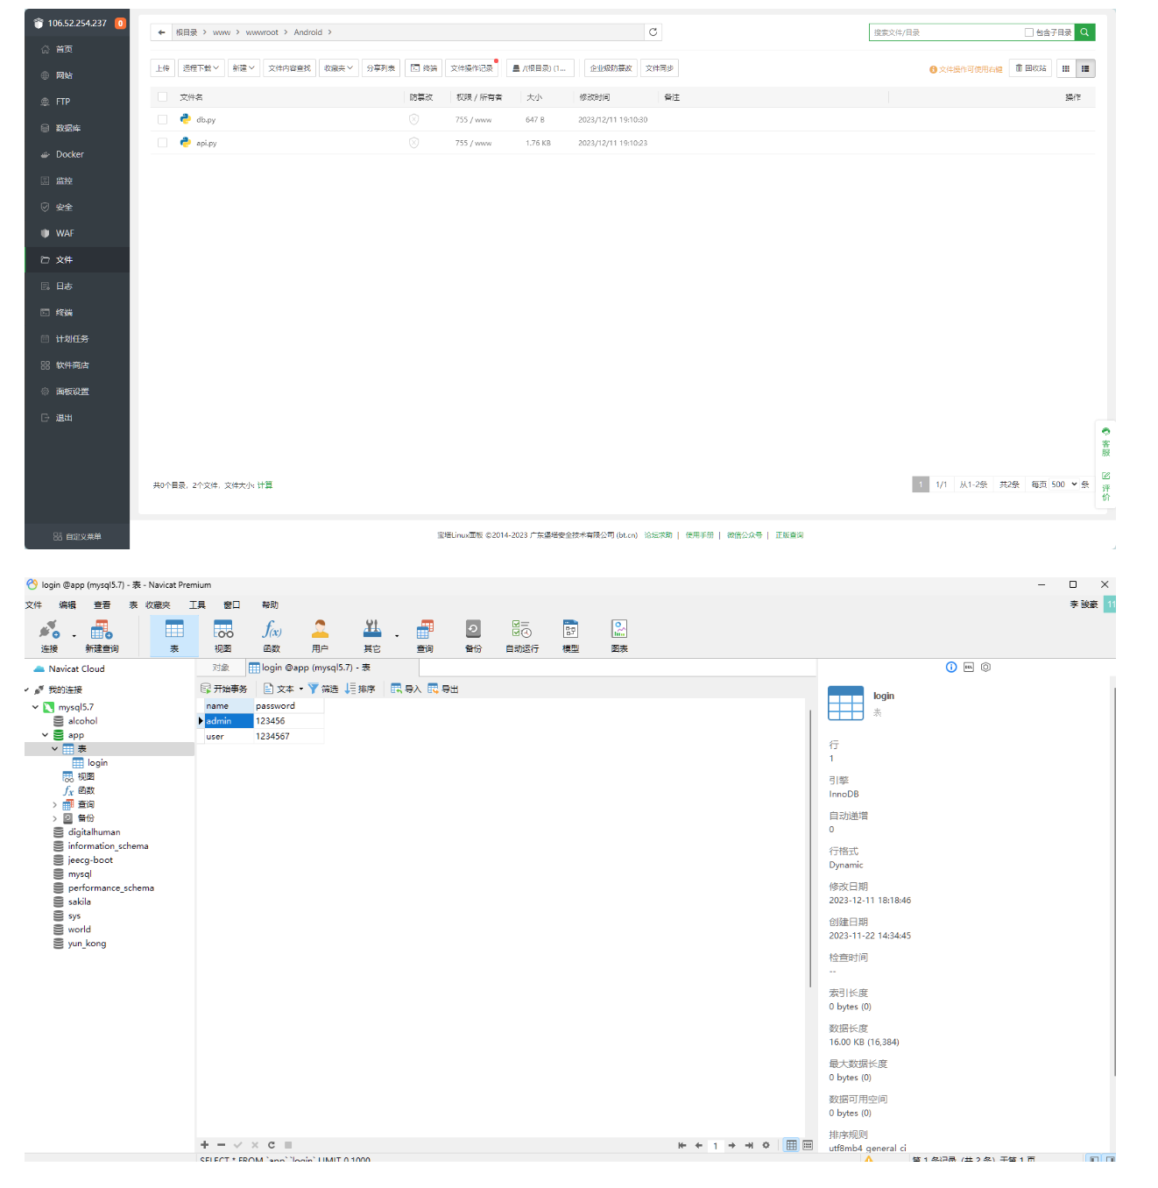Open Navicat 查看 menu
Viewport: 1158px width, 1188px height.
click(102, 605)
